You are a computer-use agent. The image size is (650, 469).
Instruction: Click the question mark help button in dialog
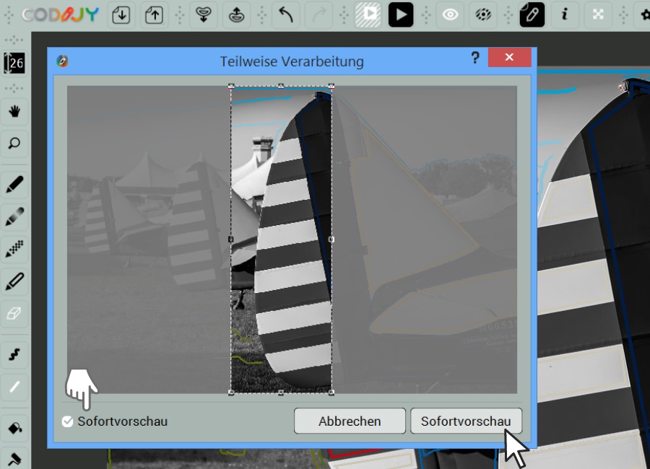coord(474,58)
